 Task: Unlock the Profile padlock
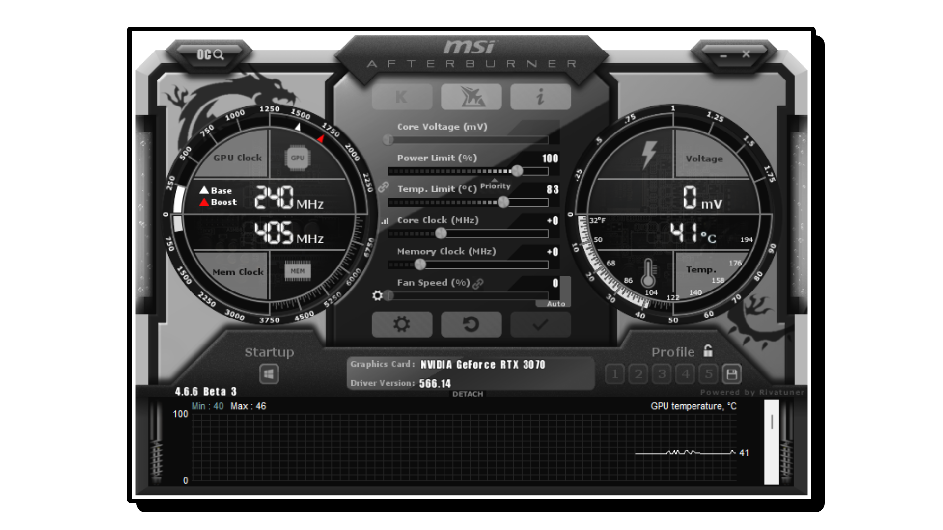click(x=708, y=351)
